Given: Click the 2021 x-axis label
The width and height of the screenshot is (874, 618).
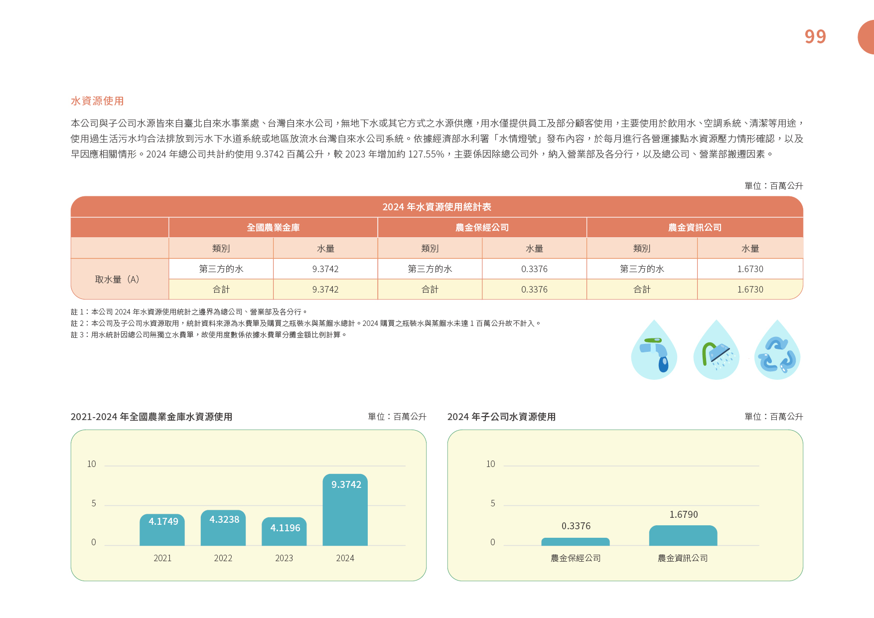Looking at the screenshot, I should tap(162, 558).
